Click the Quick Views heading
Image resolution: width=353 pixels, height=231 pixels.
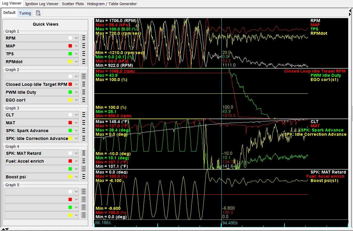(45, 24)
